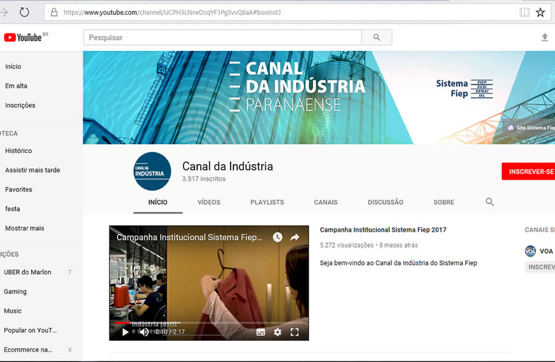
Task: Click the video progress bar
Action: 209,323
